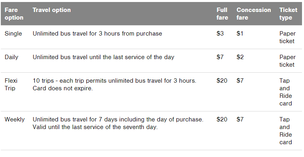Click the $2 concession fare for Daily
The height and width of the screenshot is (157, 304).
(x=240, y=57)
